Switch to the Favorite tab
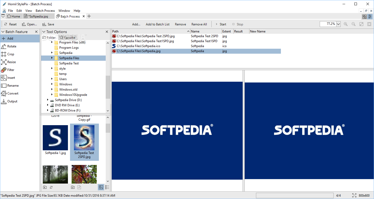The height and width of the screenshot is (199, 374). (x=67, y=37)
